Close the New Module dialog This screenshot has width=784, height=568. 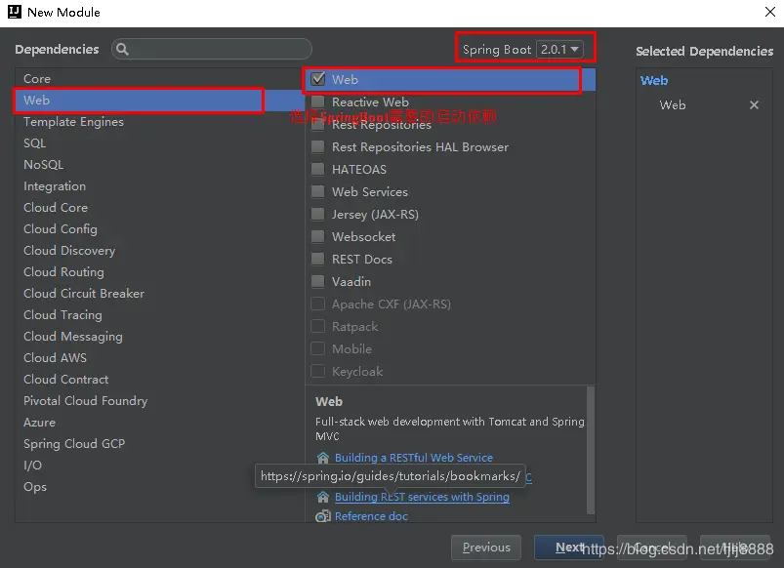click(770, 12)
